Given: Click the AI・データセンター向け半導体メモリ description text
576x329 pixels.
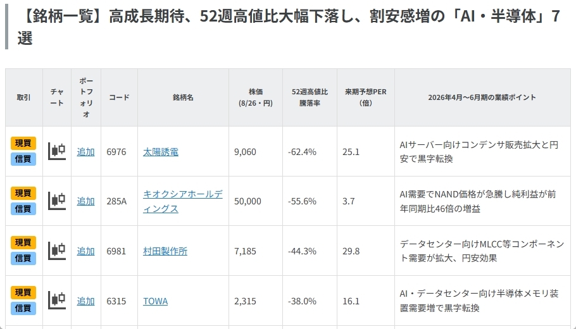Looking at the screenshot, I should (x=479, y=301).
